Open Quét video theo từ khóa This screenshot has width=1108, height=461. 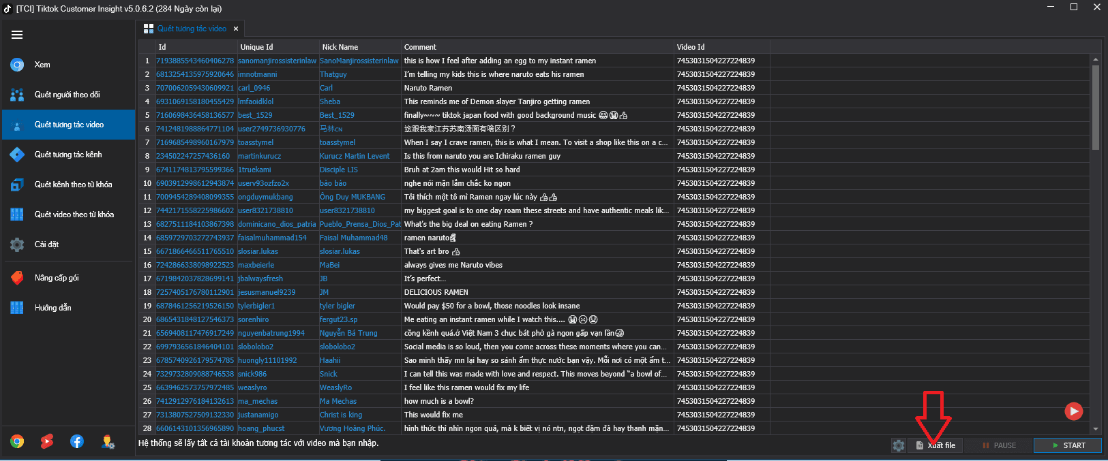[68, 214]
